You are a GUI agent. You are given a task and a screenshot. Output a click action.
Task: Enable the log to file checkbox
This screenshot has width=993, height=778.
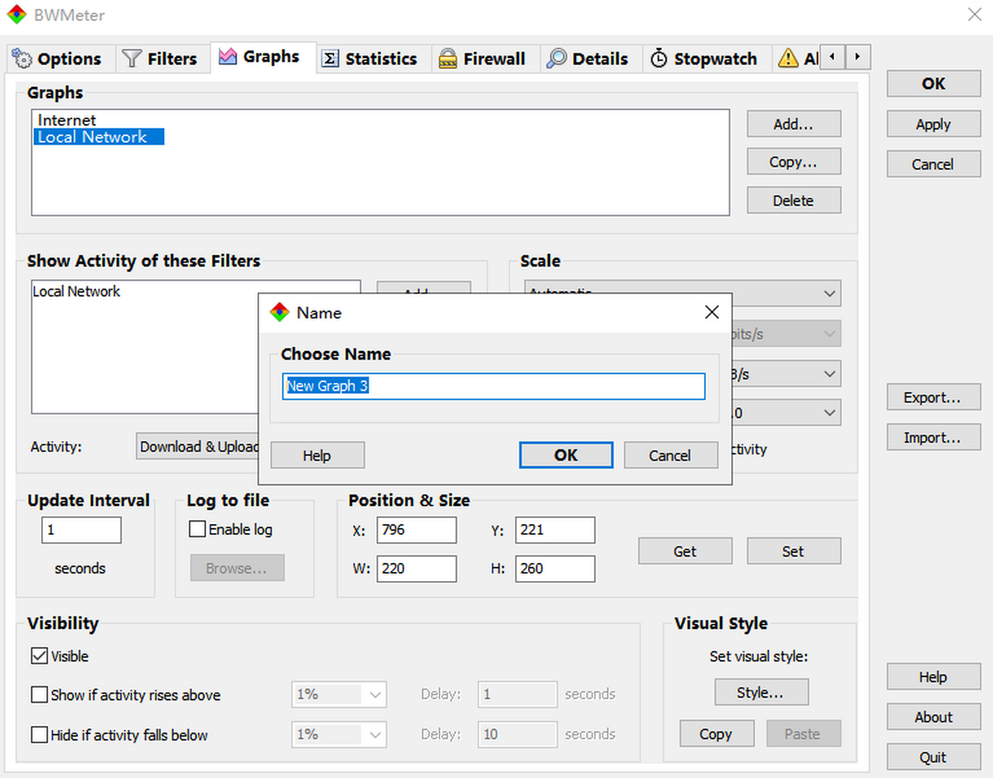tap(197, 530)
